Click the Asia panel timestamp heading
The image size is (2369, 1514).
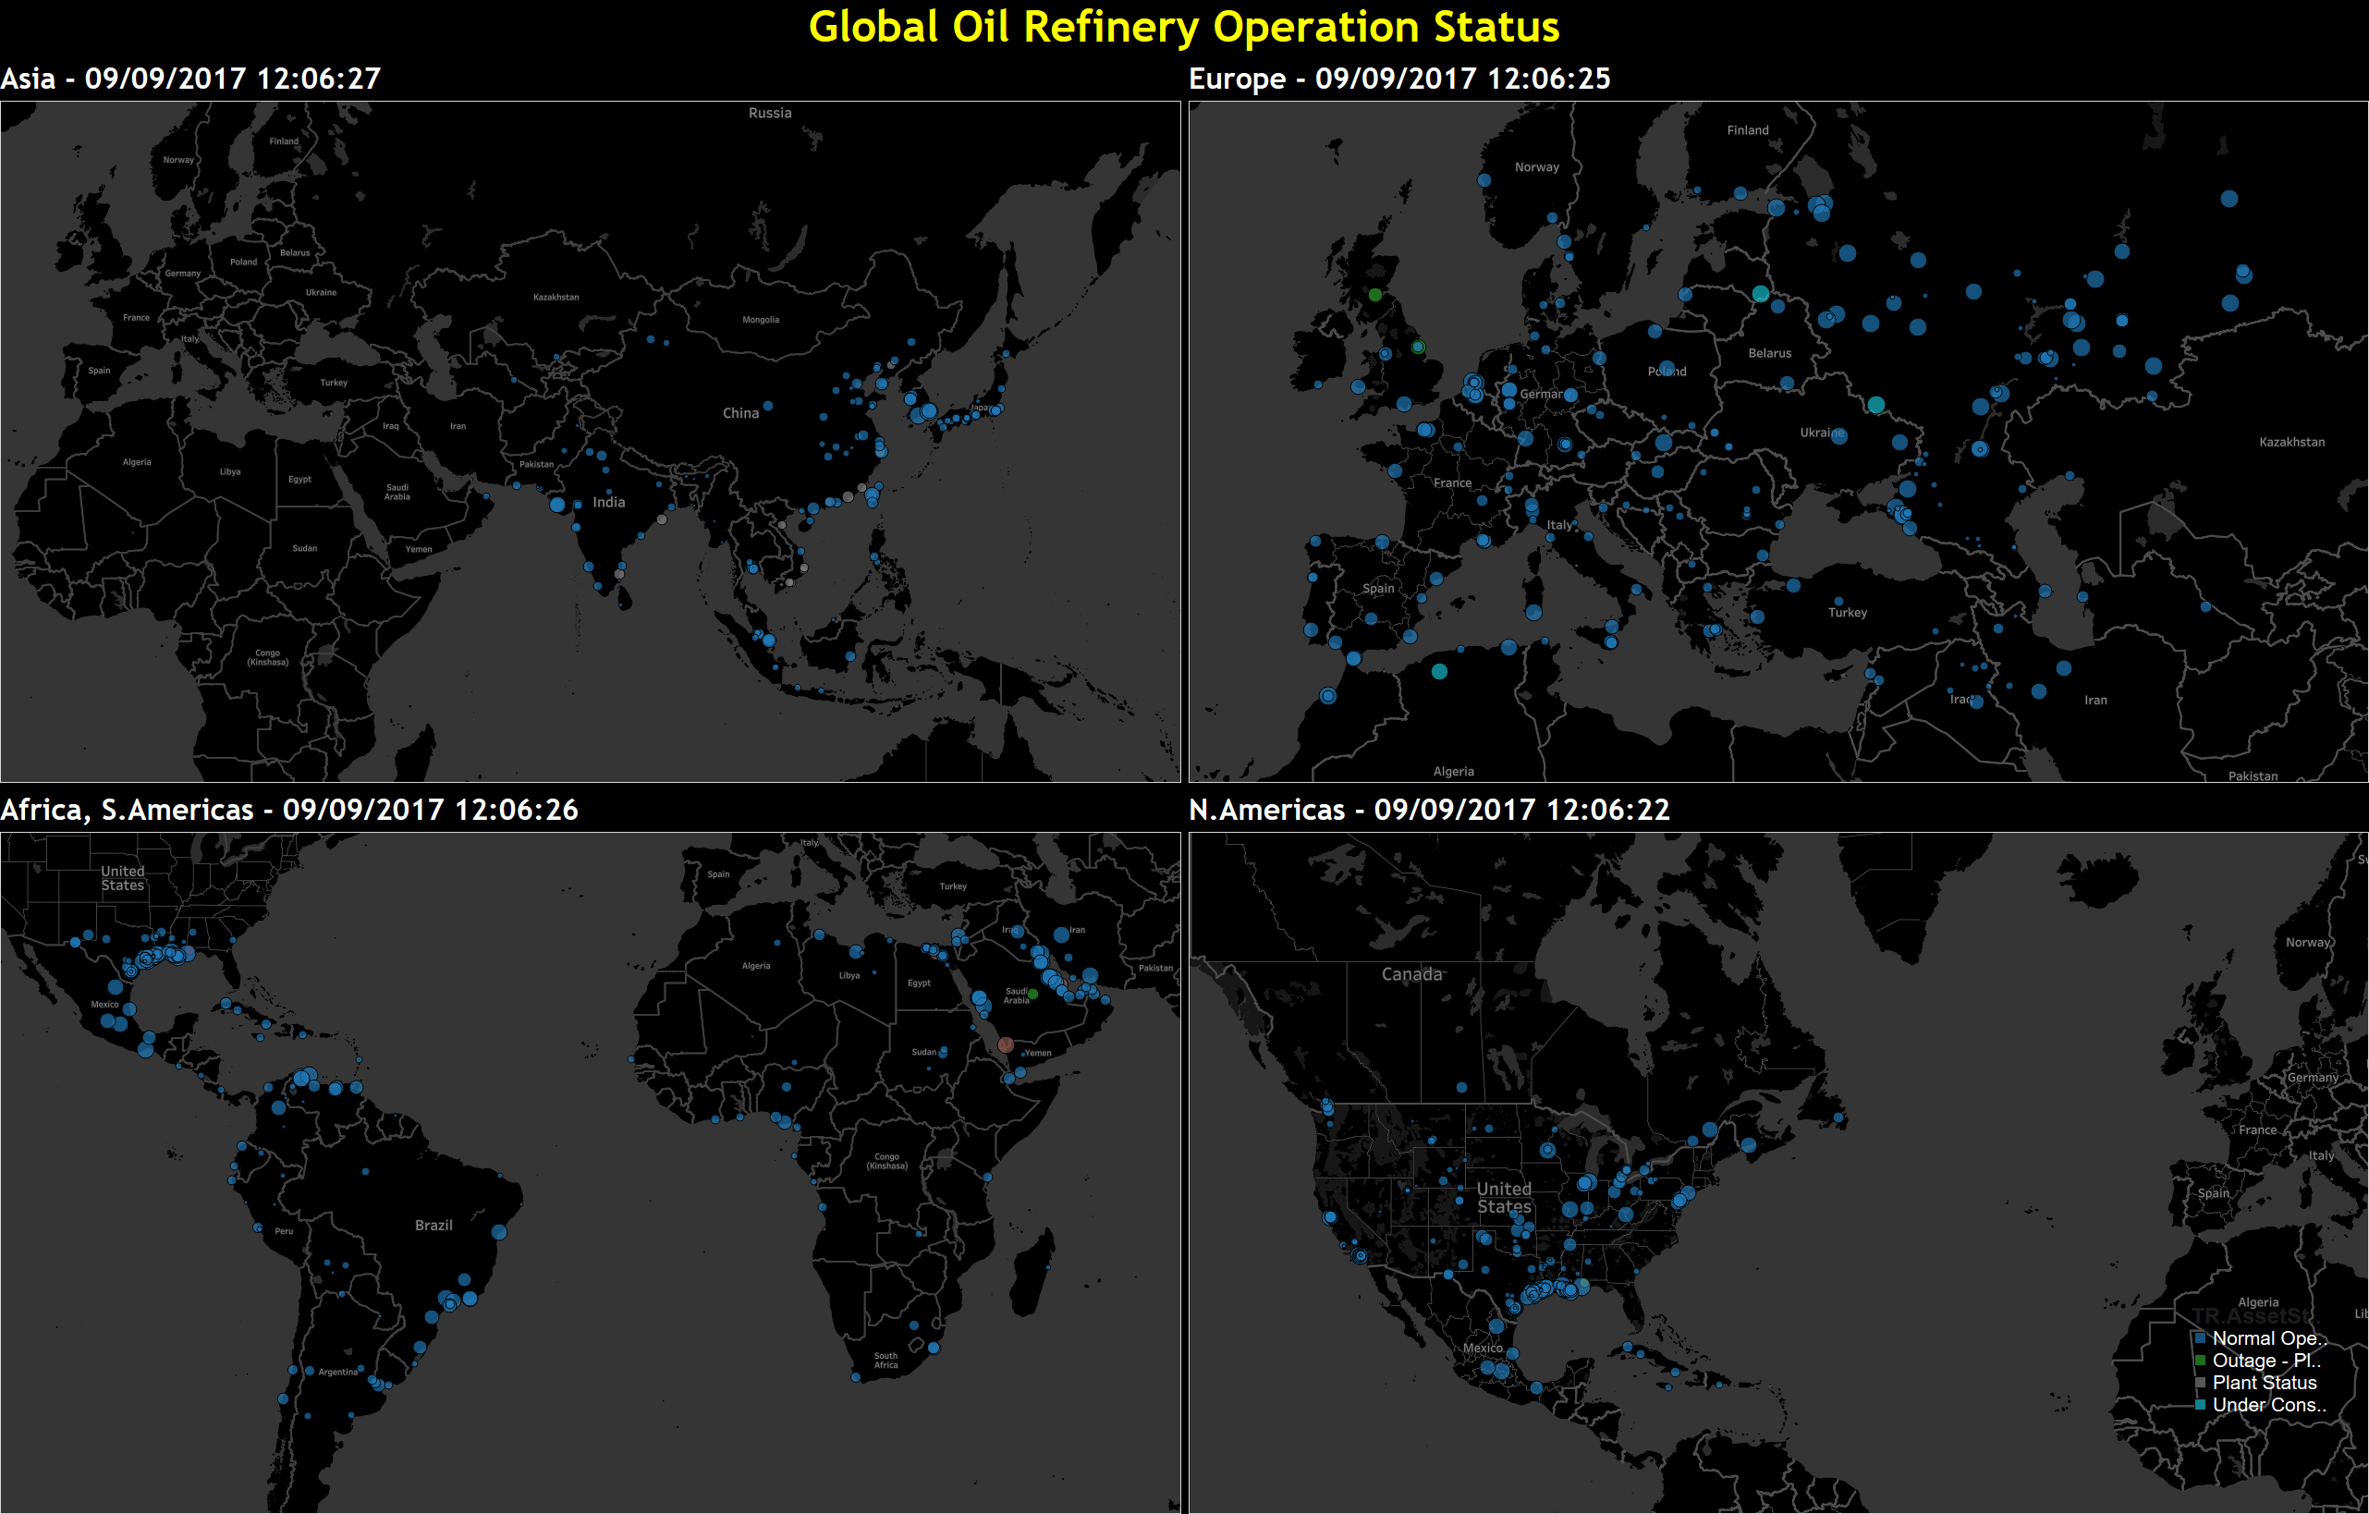[190, 79]
